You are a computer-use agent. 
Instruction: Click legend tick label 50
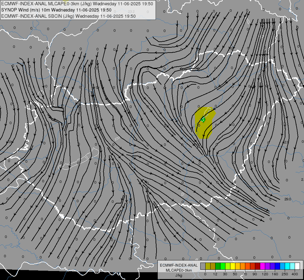coord(235,274)
